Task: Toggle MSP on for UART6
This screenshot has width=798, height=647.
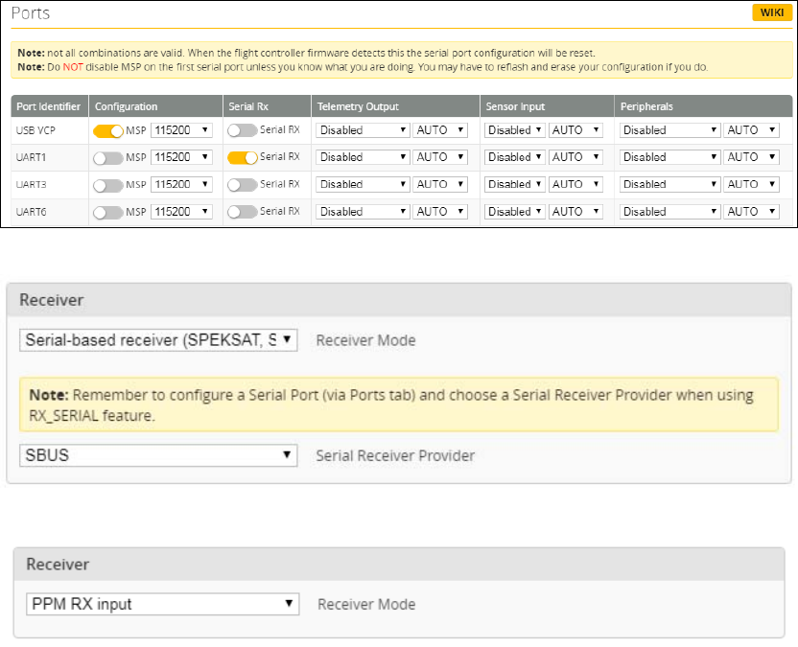Action: [x=107, y=211]
